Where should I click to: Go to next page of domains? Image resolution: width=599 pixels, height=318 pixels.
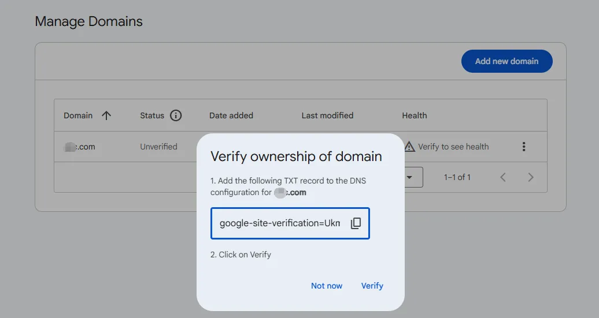tap(531, 177)
